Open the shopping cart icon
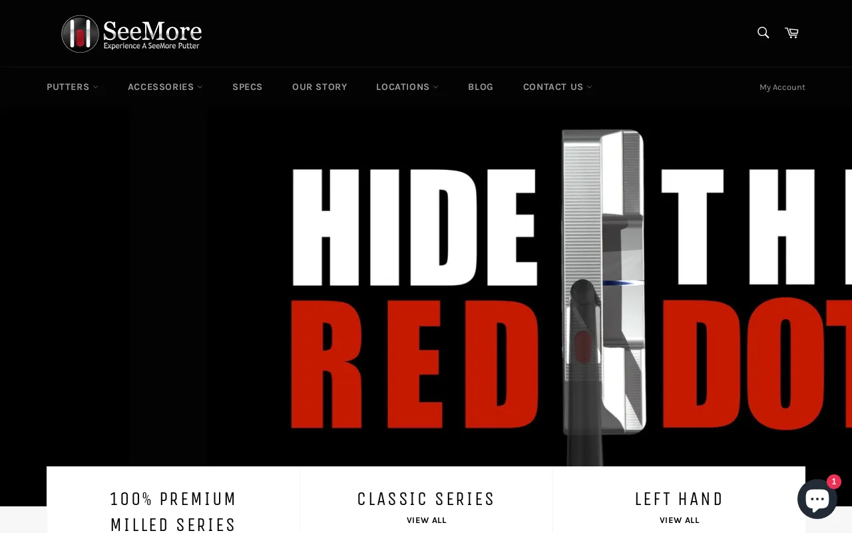 click(791, 33)
